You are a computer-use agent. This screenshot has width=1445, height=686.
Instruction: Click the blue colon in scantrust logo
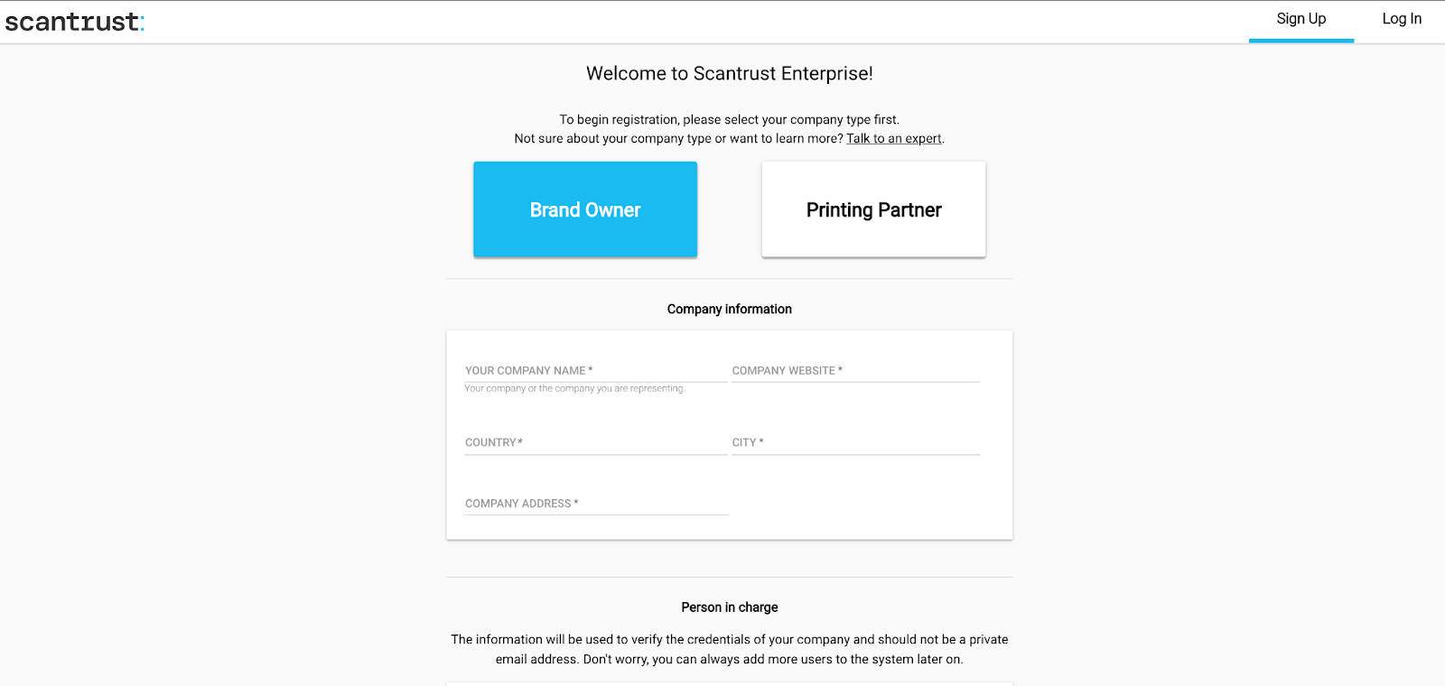pos(142,23)
